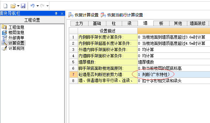Click the 设置描述 column header

pyautogui.click(x=108, y=31)
